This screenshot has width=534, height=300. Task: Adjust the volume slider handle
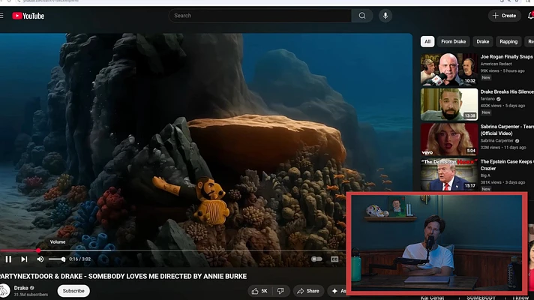(x=63, y=259)
